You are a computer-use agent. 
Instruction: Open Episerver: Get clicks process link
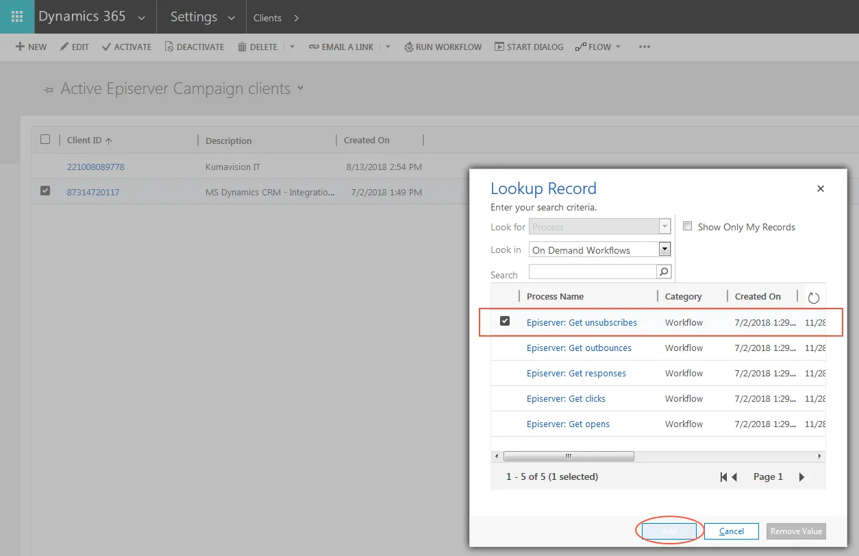coord(566,398)
